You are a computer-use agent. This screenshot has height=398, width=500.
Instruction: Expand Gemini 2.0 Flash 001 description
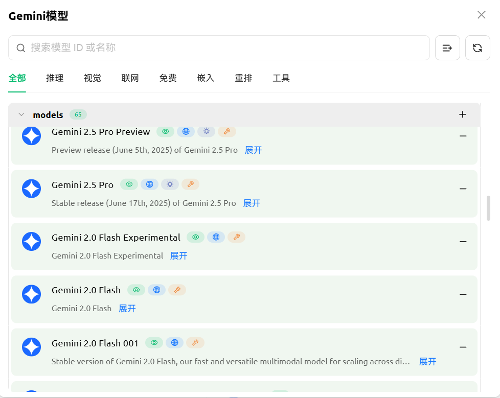click(427, 362)
